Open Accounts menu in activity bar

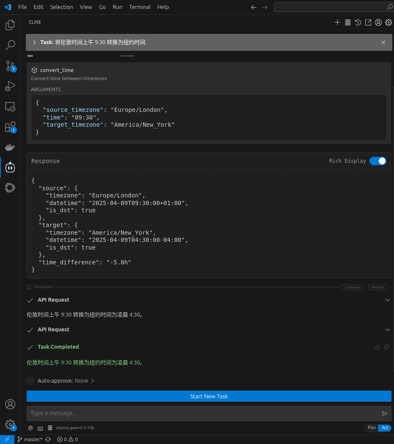point(10,404)
